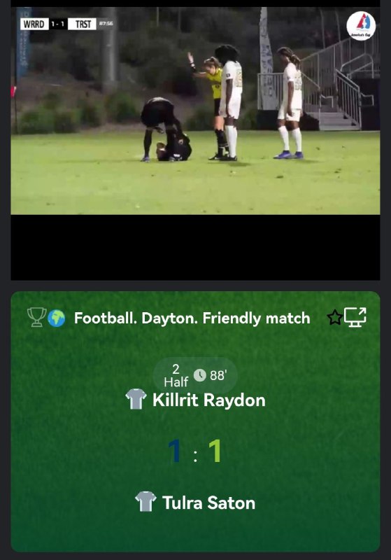Screen dimensions: 391x560
Task: Click the green away score 1
Action: pos(215,451)
